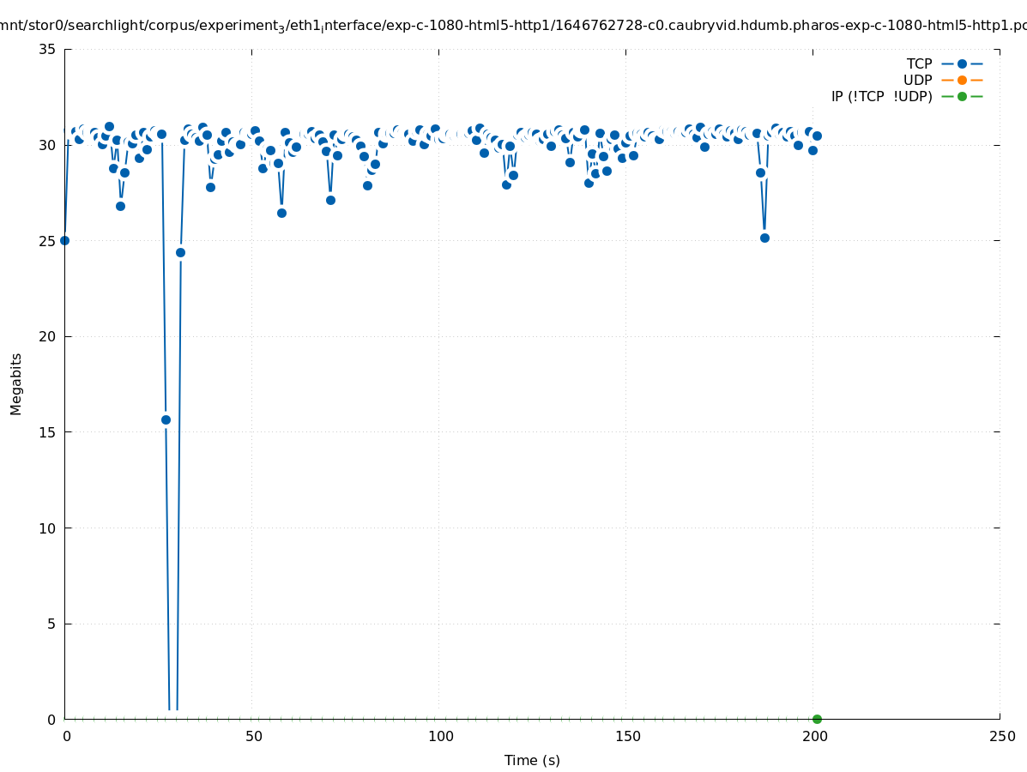This screenshot has width=1027, height=772.
Task: Click the Time (s) x-axis label
Action: point(532,760)
